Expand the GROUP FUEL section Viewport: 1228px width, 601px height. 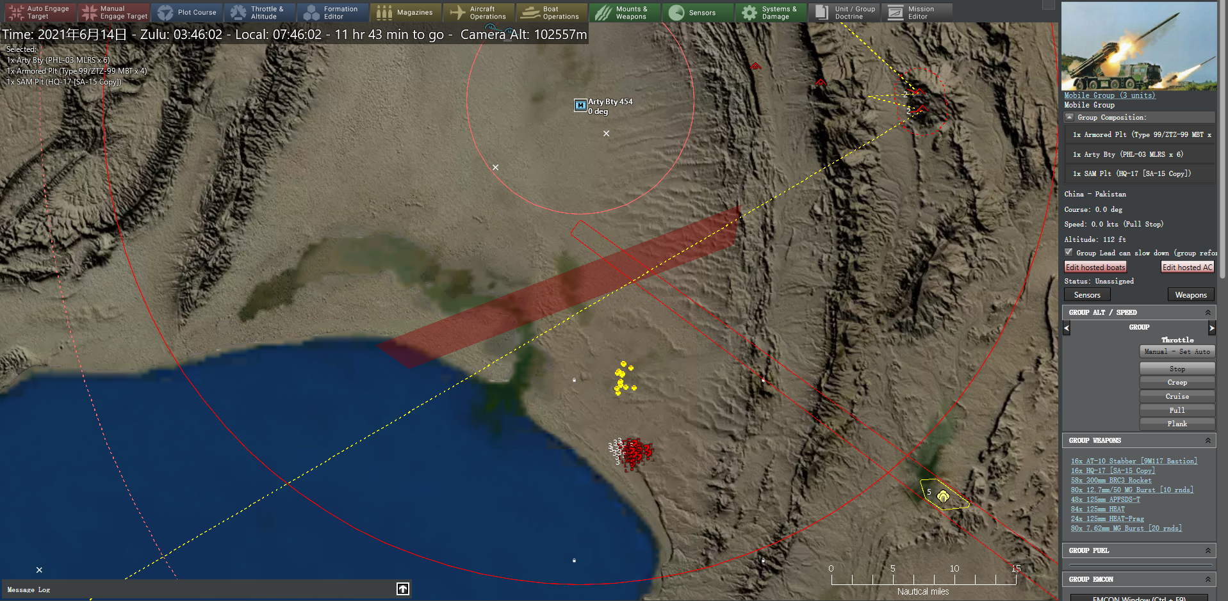[x=1208, y=550]
